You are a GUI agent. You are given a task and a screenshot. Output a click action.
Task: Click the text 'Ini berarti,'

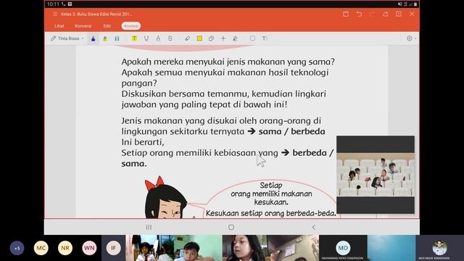tap(143, 142)
